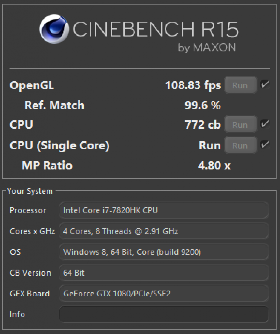Click the CB Version 64 Bit field

click(164, 273)
